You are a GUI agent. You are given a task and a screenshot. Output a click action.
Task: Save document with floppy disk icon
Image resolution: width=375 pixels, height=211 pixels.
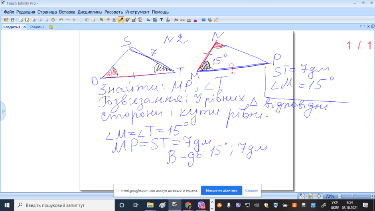click(12, 20)
